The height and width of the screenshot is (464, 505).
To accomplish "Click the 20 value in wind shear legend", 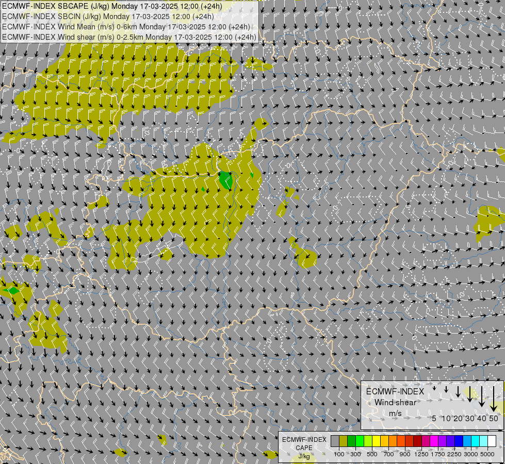I will point(458,418).
